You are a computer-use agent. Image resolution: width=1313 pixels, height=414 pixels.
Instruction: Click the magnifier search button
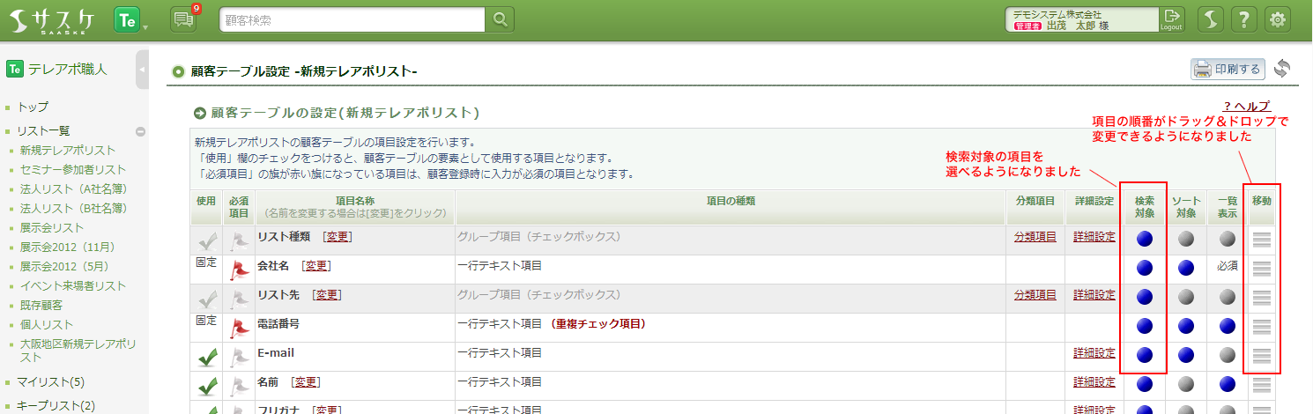(500, 19)
